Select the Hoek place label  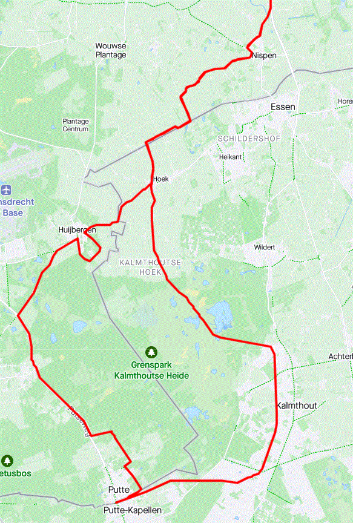tap(161, 179)
